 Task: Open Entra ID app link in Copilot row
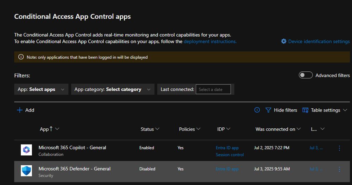click(x=227, y=148)
